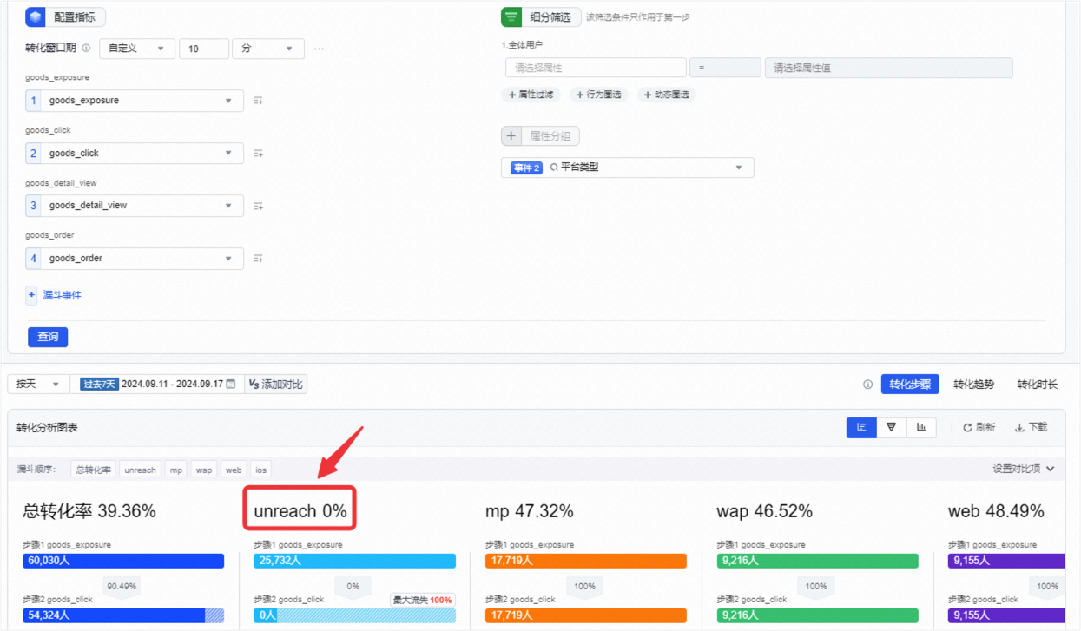Viewport: 1081px width, 631px height.
Task: Open the 按天 granularity dropdown
Action: coord(37,384)
